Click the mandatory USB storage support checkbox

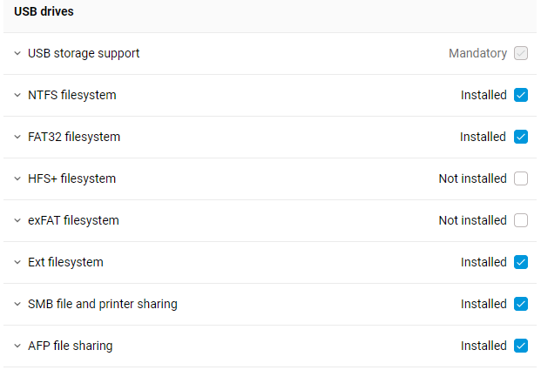pos(521,53)
